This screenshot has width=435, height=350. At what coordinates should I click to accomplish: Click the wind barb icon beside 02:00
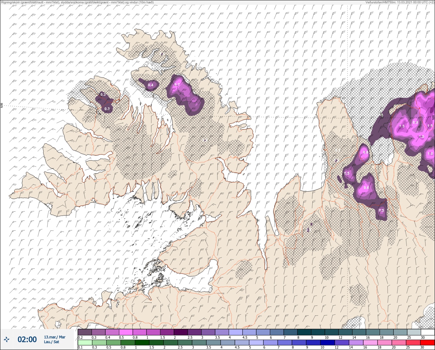coord(7,339)
